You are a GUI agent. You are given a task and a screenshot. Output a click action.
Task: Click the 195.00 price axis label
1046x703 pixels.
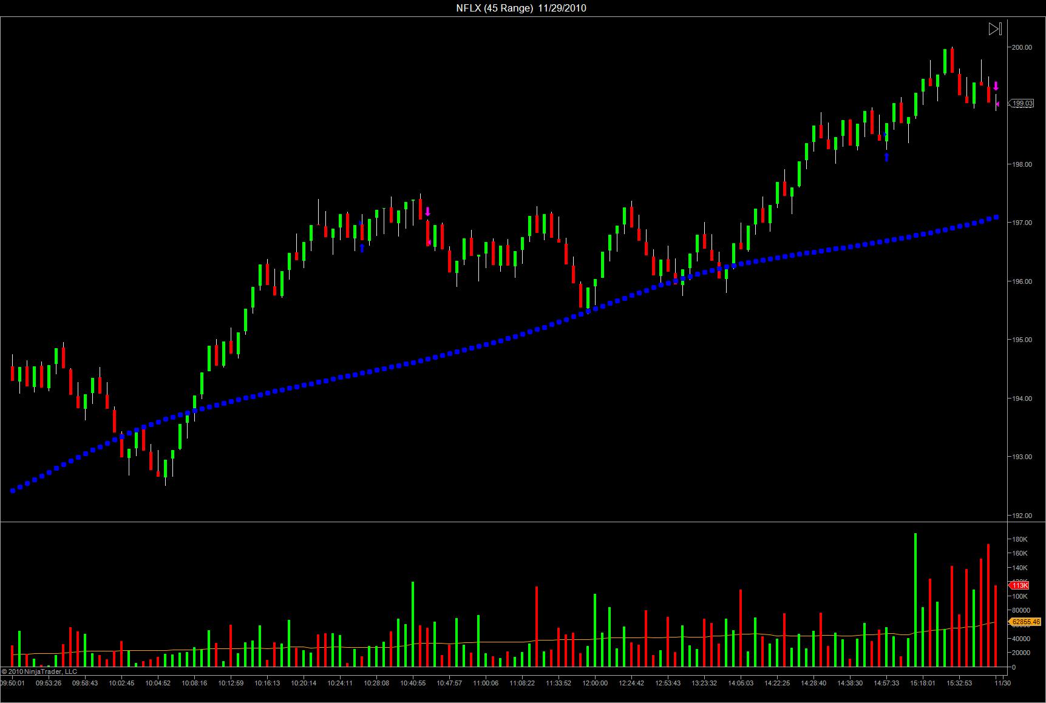coord(1022,340)
